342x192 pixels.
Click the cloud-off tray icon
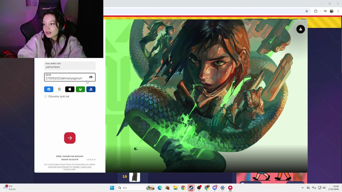[x=308, y=188]
